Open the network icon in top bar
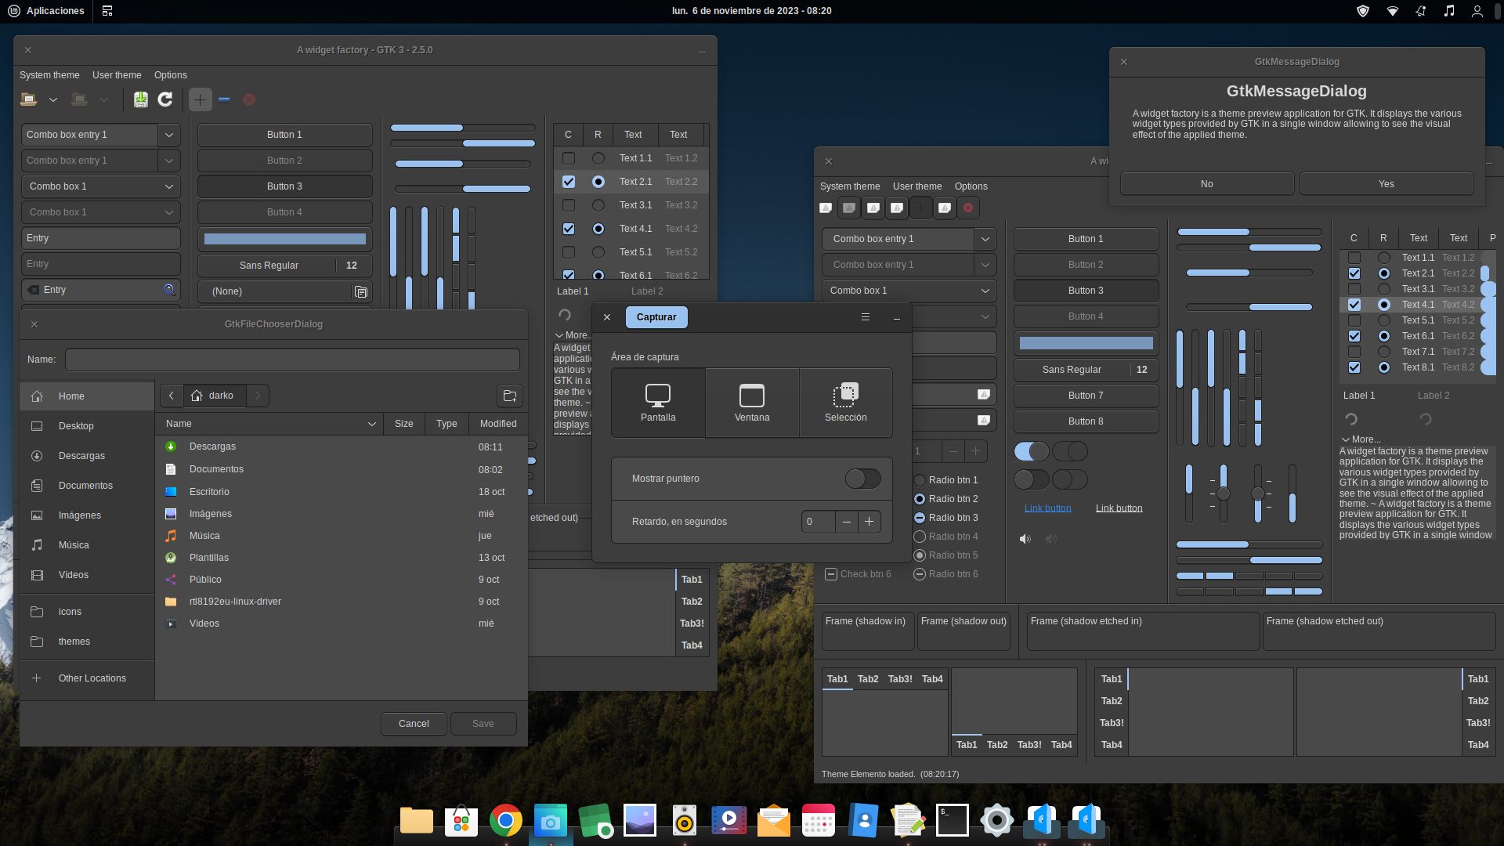1504x846 pixels. 1393,11
